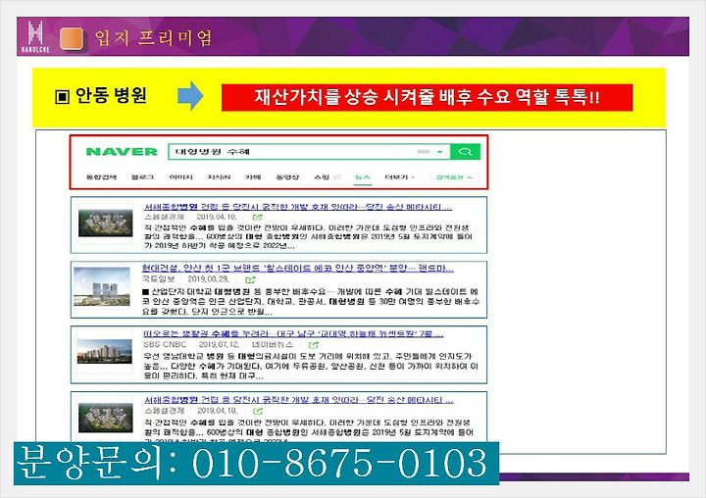The width and height of the screenshot is (706, 498).
Task: Click the red 재산가치를 상승 시켜줄 banner
Action: tap(427, 97)
